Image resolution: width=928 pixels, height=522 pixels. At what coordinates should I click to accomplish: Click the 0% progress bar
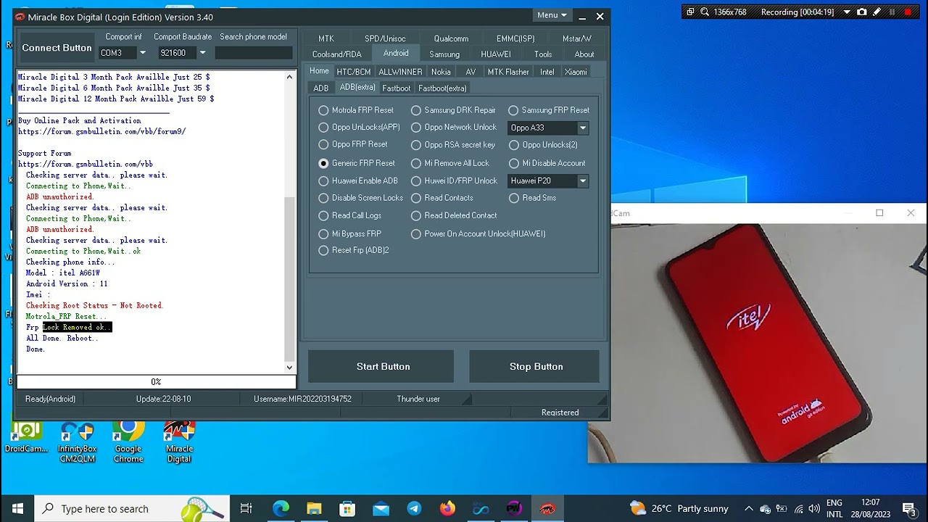(156, 381)
